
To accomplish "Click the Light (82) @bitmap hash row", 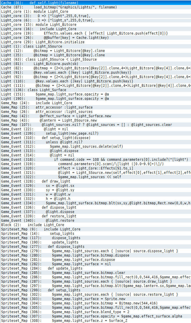I will click(x=95, y=68).
